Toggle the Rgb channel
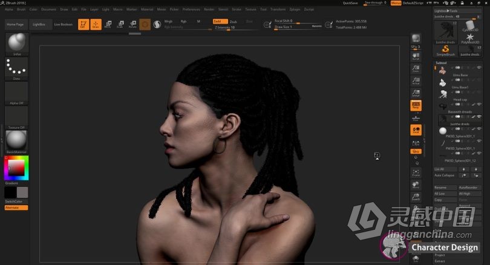The width and height of the screenshot is (490, 265). click(x=184, y=21)
